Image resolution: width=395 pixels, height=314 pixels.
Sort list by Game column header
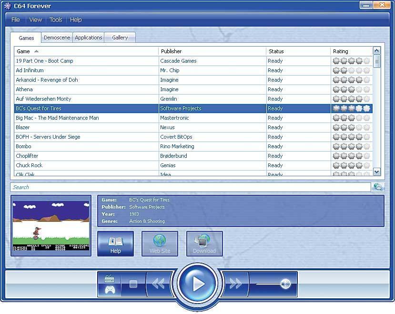tap(86, 51)
